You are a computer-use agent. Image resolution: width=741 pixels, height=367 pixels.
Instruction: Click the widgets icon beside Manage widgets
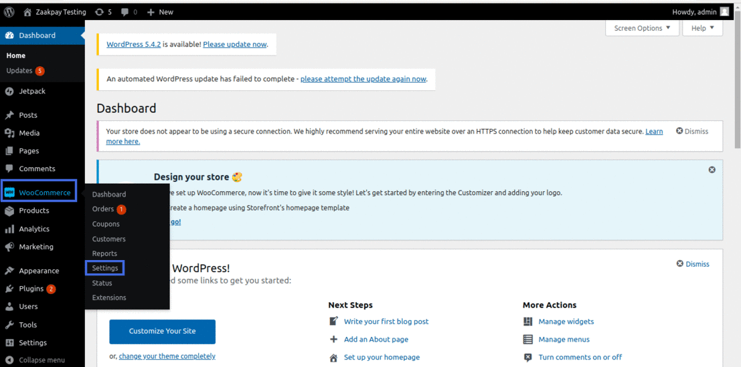528,322
